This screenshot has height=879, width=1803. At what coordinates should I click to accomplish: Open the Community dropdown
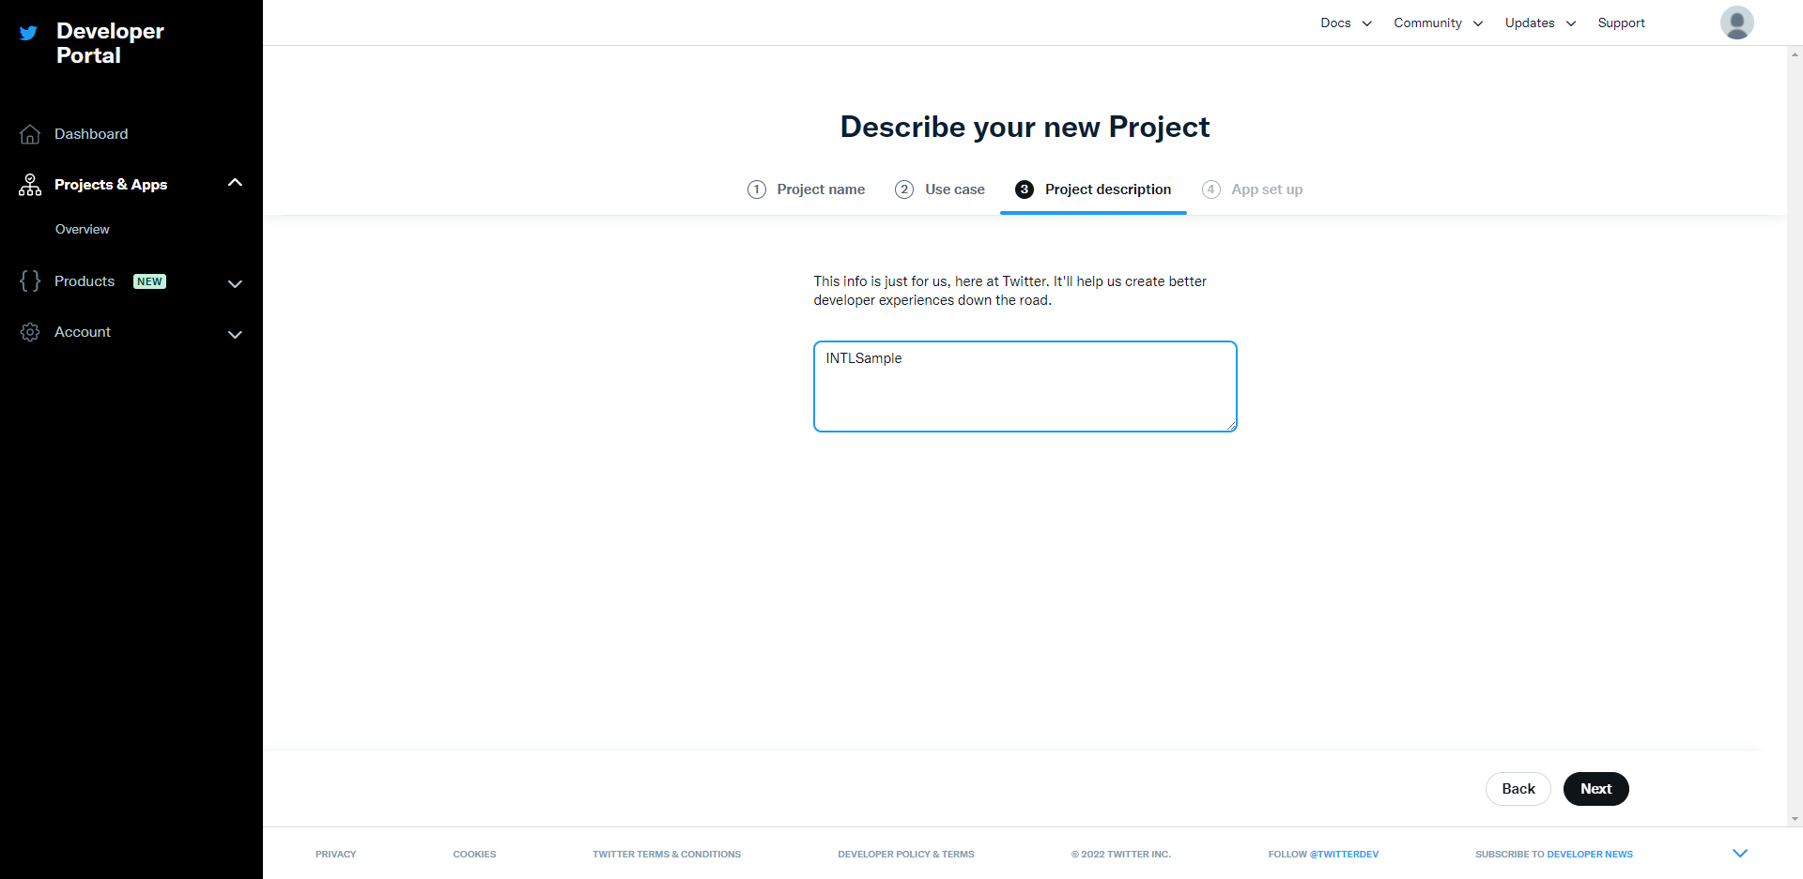pos(1438,23)
